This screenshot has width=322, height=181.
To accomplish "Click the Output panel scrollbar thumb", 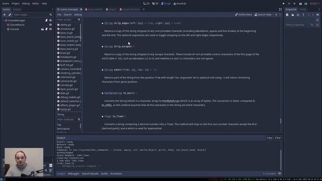I will point(281,160).
